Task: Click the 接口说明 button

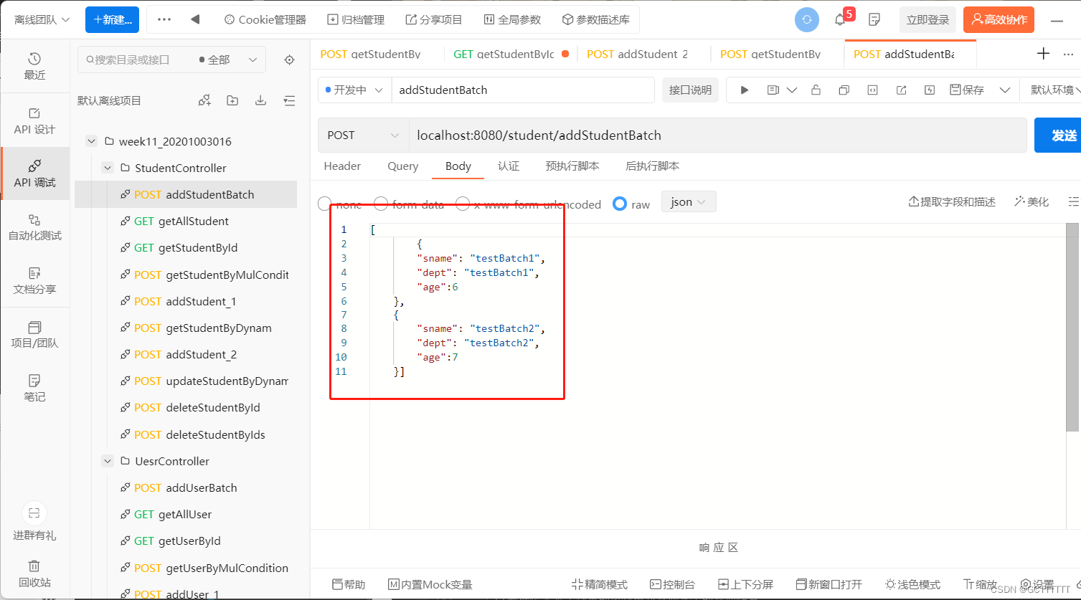Action: [x=690, y=90]
